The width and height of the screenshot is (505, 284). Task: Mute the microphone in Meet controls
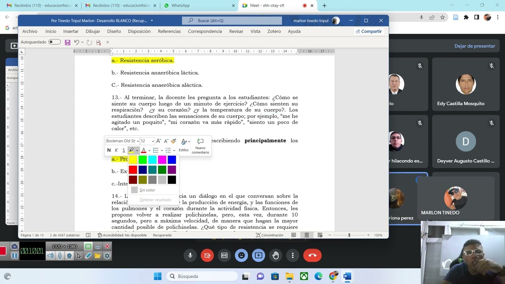(190, 255)
